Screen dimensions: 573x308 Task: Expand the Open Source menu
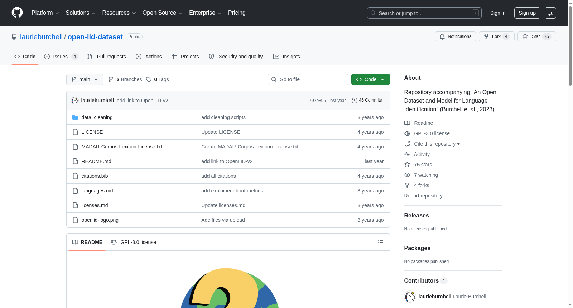[x=163, y=13]
